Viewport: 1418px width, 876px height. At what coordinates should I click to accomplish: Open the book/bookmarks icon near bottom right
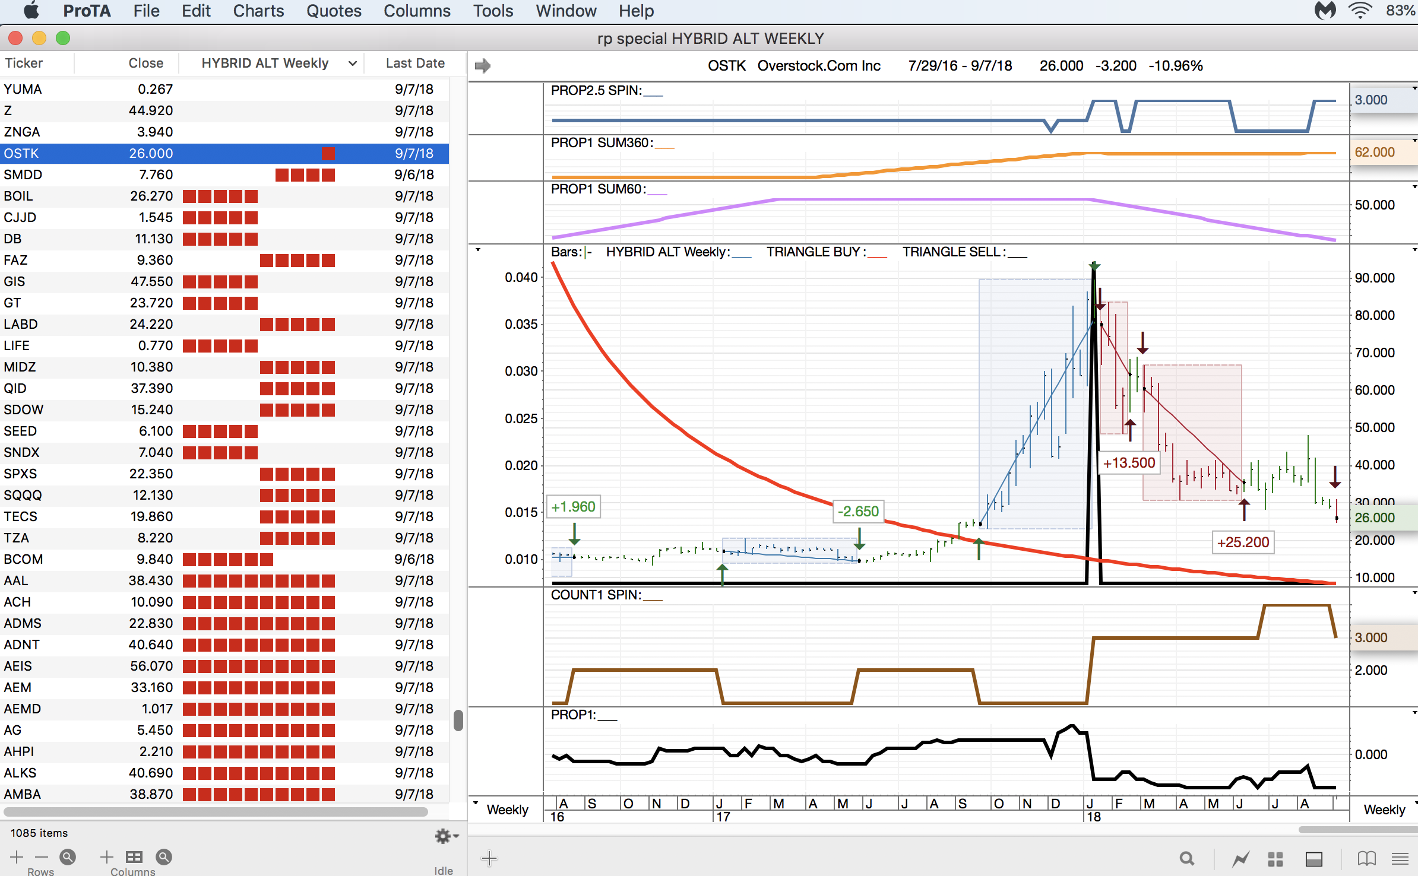pyautogui.click(x=1366, y=858)
